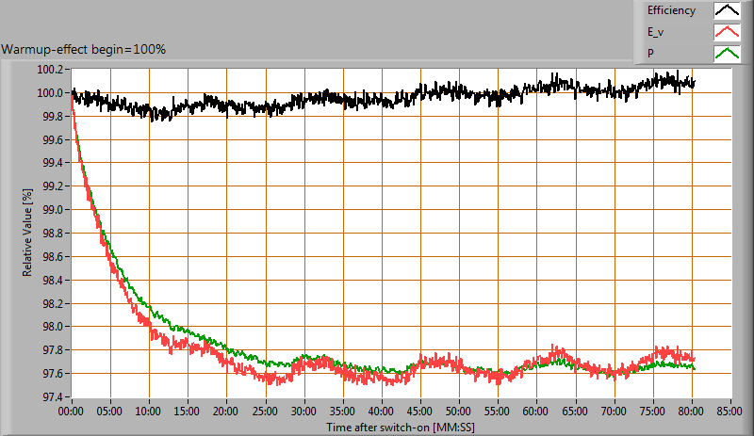Viewport: 754px width, 436px height.
Task: Click the 'Time after switch-on [MM:SS]' axis label
Action: (x=402, y=427)
